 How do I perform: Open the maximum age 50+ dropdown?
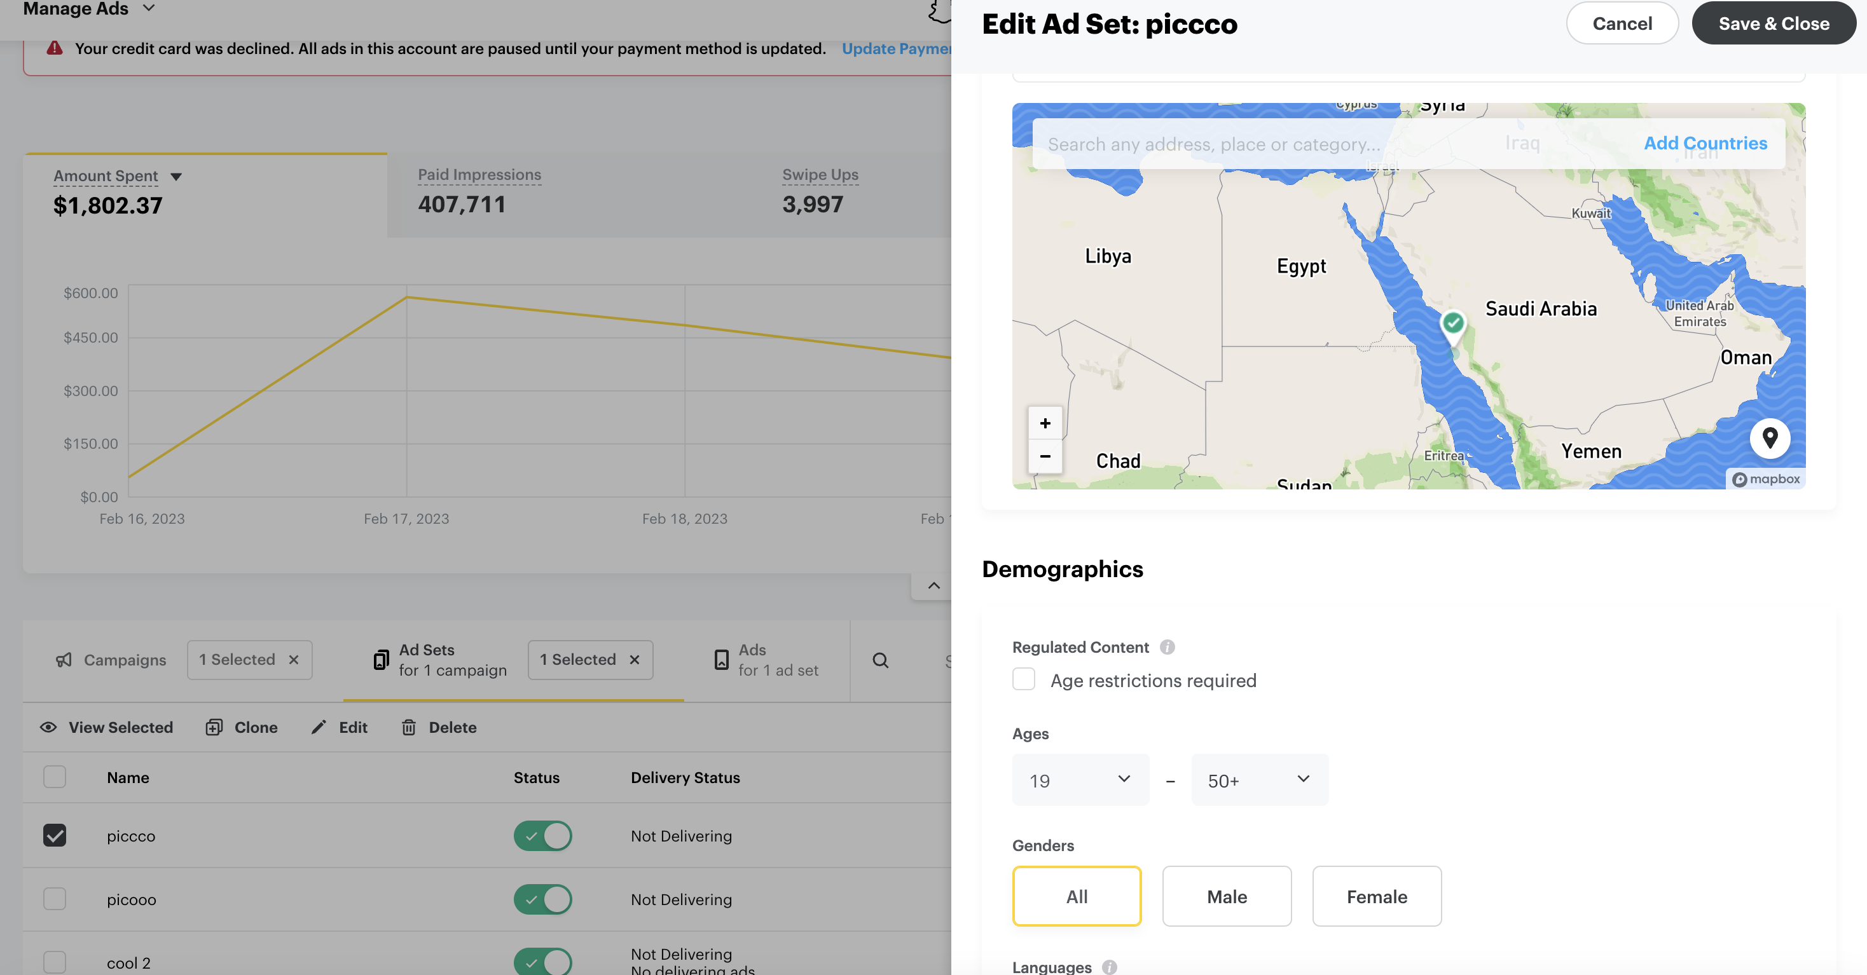tap(1260, 780)
